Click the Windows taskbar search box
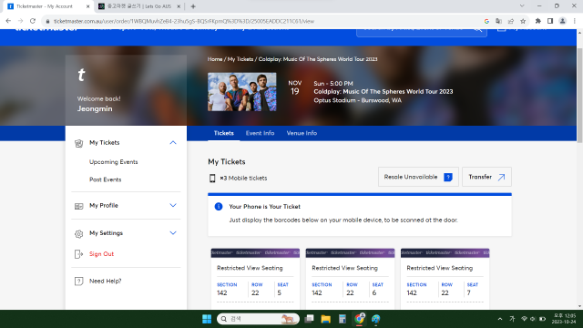Viewport: 583px width, 328px height. 258,319
